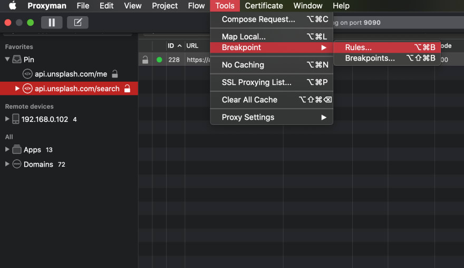Click the Favorites section label
The height and width of the screenshot is (268, 464).
tap(19, 47)
